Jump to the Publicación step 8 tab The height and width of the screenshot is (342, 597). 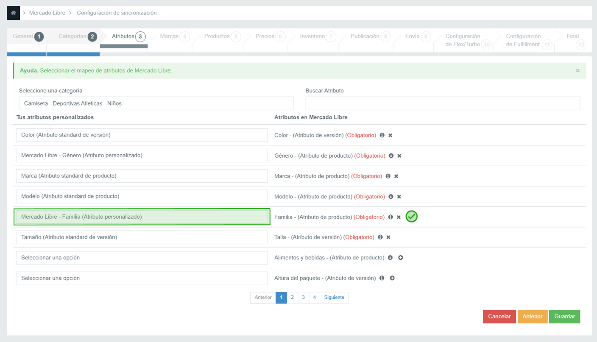click(x=370, y=36)
